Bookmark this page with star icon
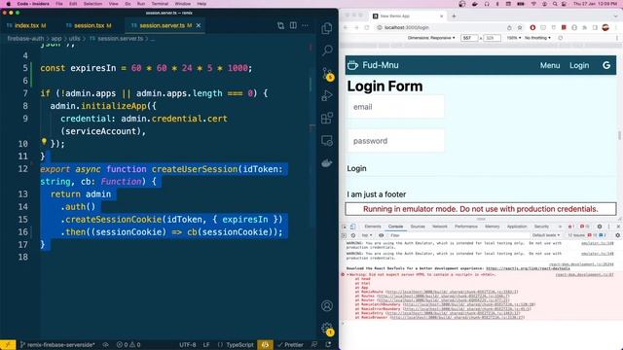The width and height of the screenshot is (623, 350). (x=520, y=28)
